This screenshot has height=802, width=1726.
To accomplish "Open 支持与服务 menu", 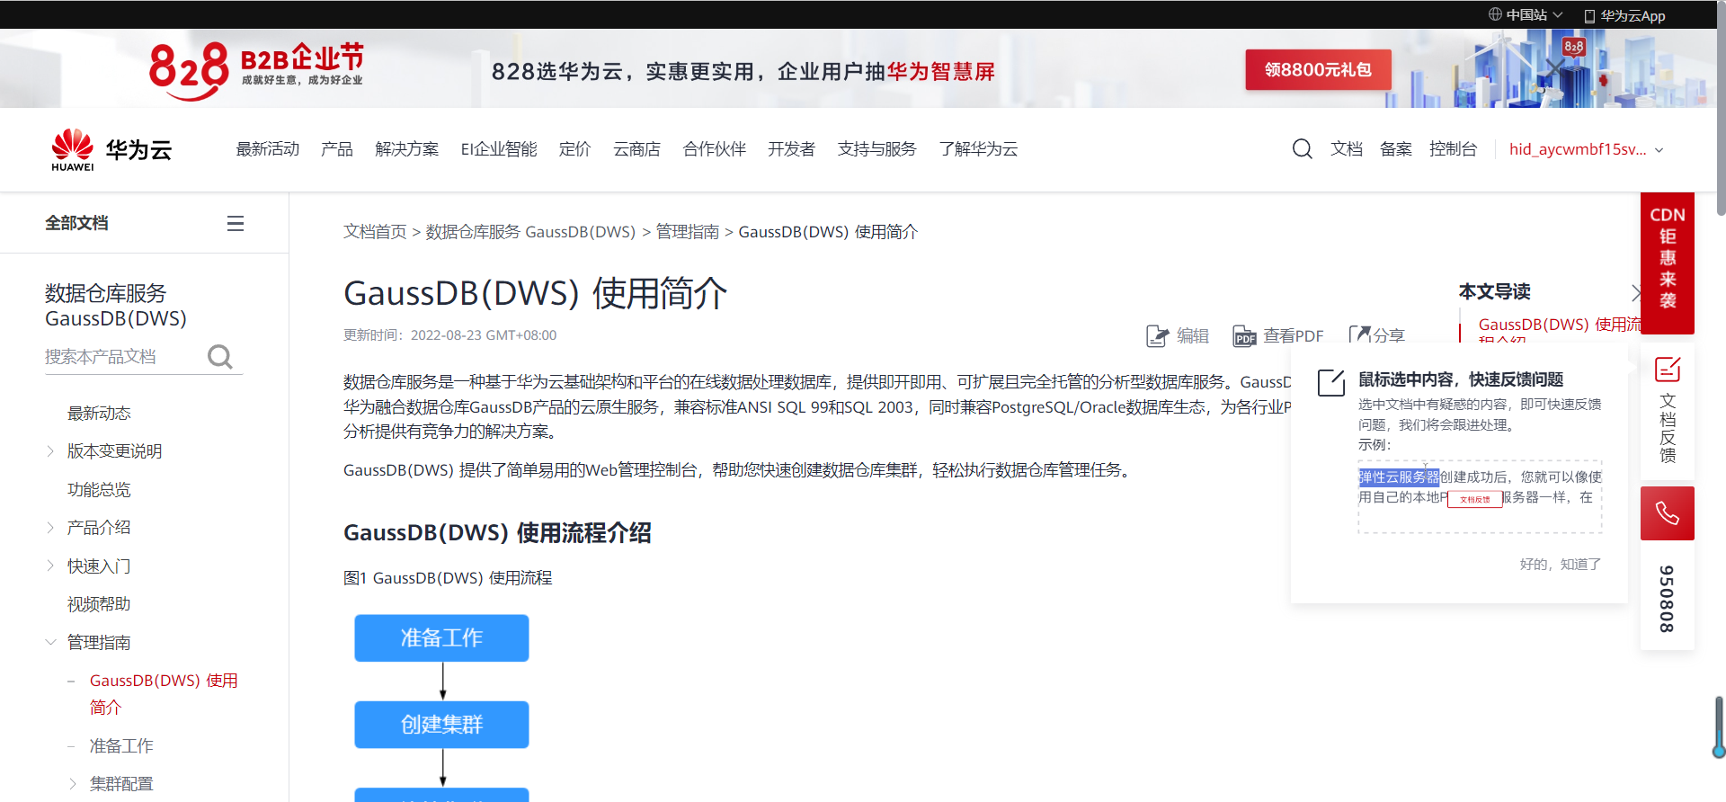I will pos(877,149).
